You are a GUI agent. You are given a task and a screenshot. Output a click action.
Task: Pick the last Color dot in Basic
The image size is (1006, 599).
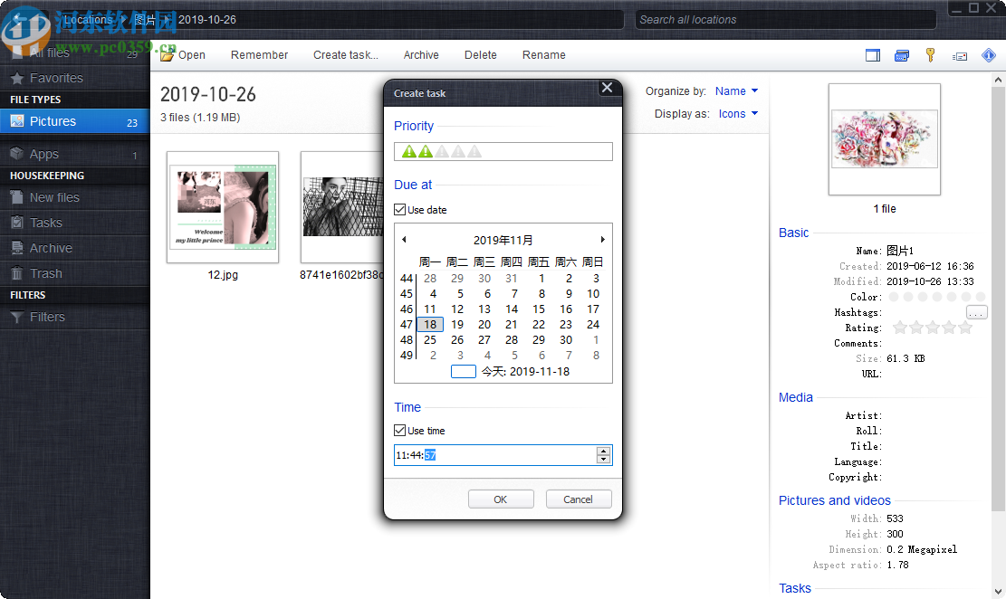pyautogui.click(x=981, y=297)
